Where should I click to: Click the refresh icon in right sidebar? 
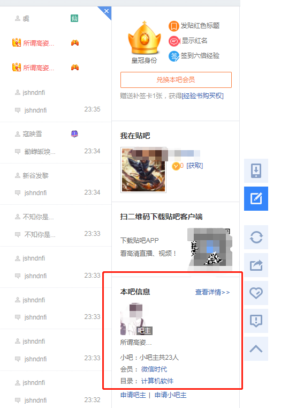256,237
